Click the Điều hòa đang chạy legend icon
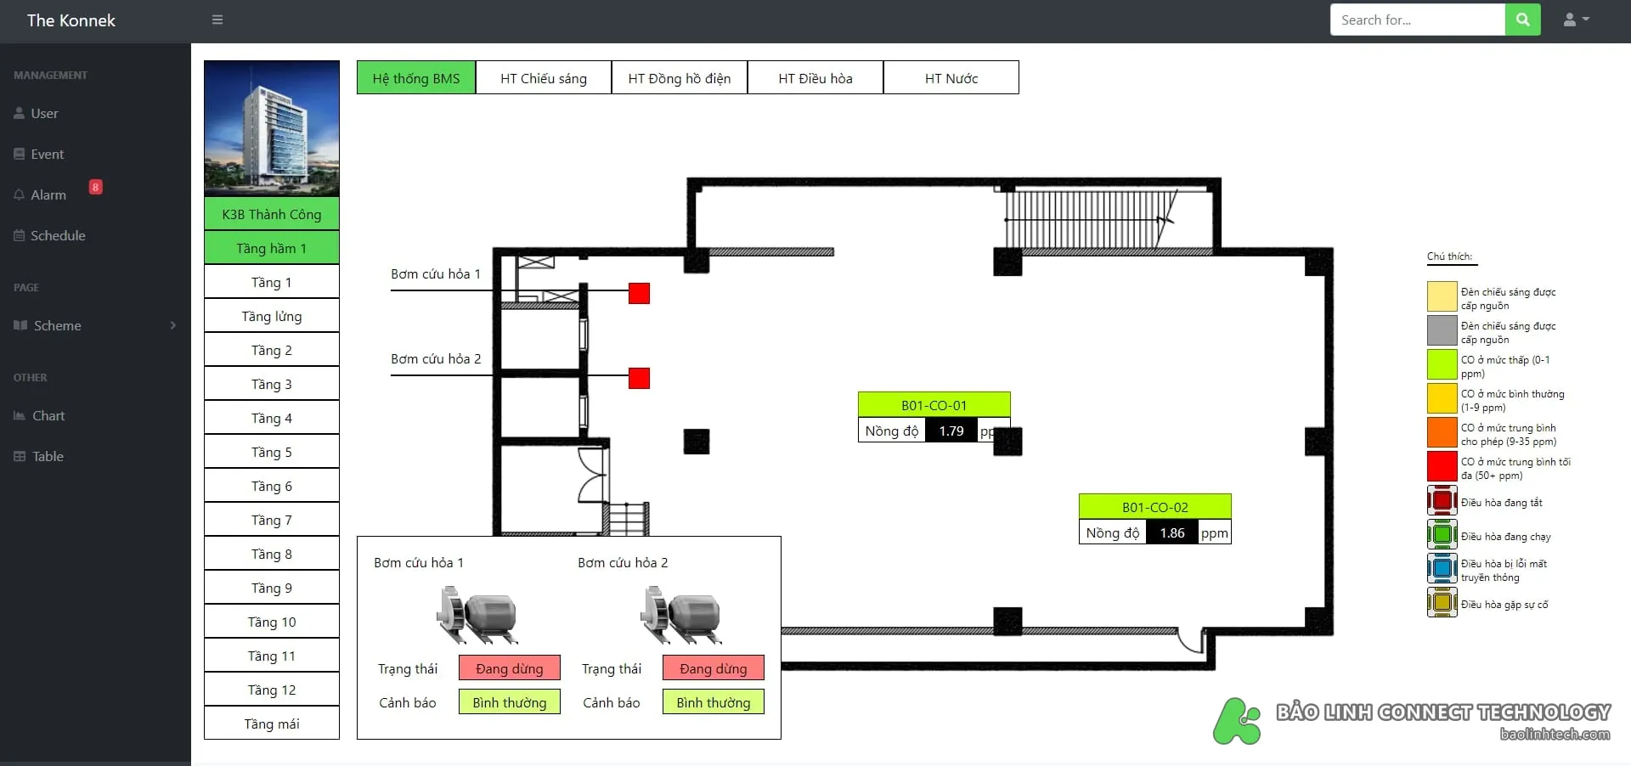This screenshot has height=766, width=1631. pos(1442,534)
